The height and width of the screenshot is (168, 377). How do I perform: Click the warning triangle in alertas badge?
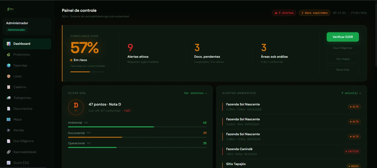click(276, 13)
